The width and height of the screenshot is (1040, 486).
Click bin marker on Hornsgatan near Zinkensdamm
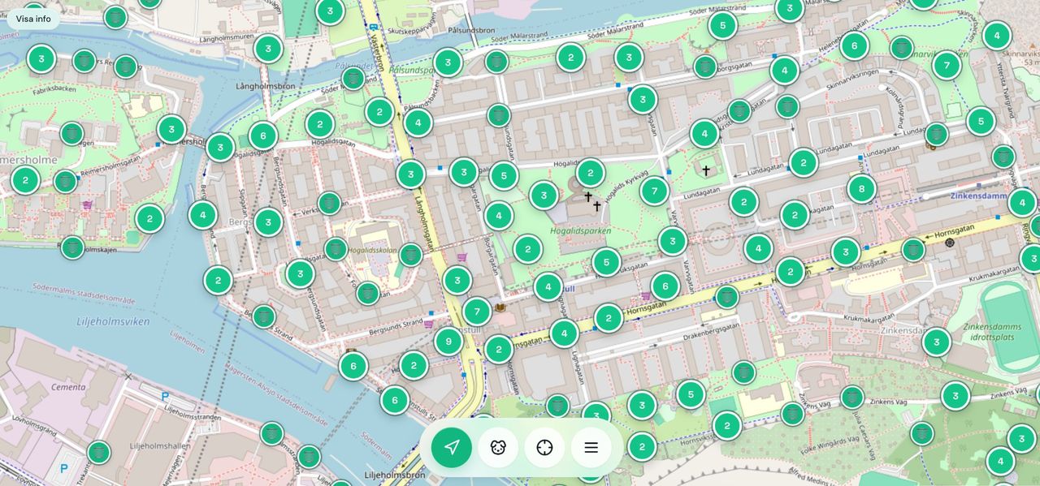(913, 250)
